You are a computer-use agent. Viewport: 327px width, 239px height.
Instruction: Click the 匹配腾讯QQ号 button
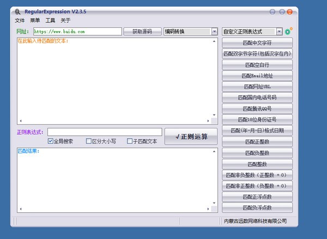(x=257, y=109)
